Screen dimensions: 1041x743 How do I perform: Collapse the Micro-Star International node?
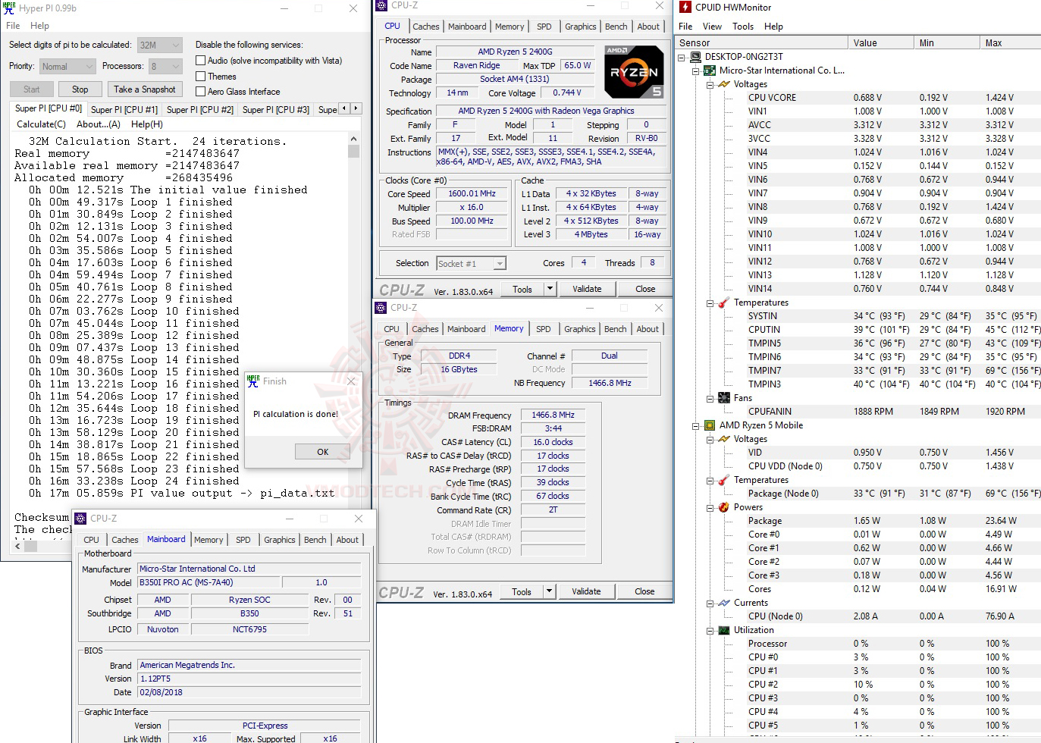[695, 71]
